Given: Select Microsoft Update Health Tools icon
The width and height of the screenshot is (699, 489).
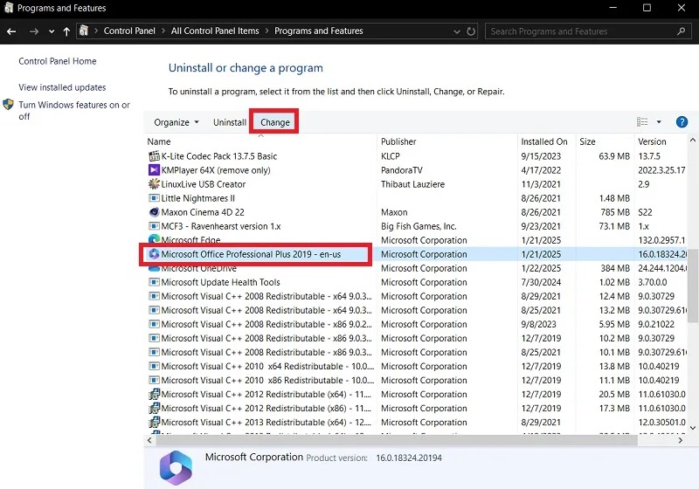Looking at the screenshot, I should 154,282.
